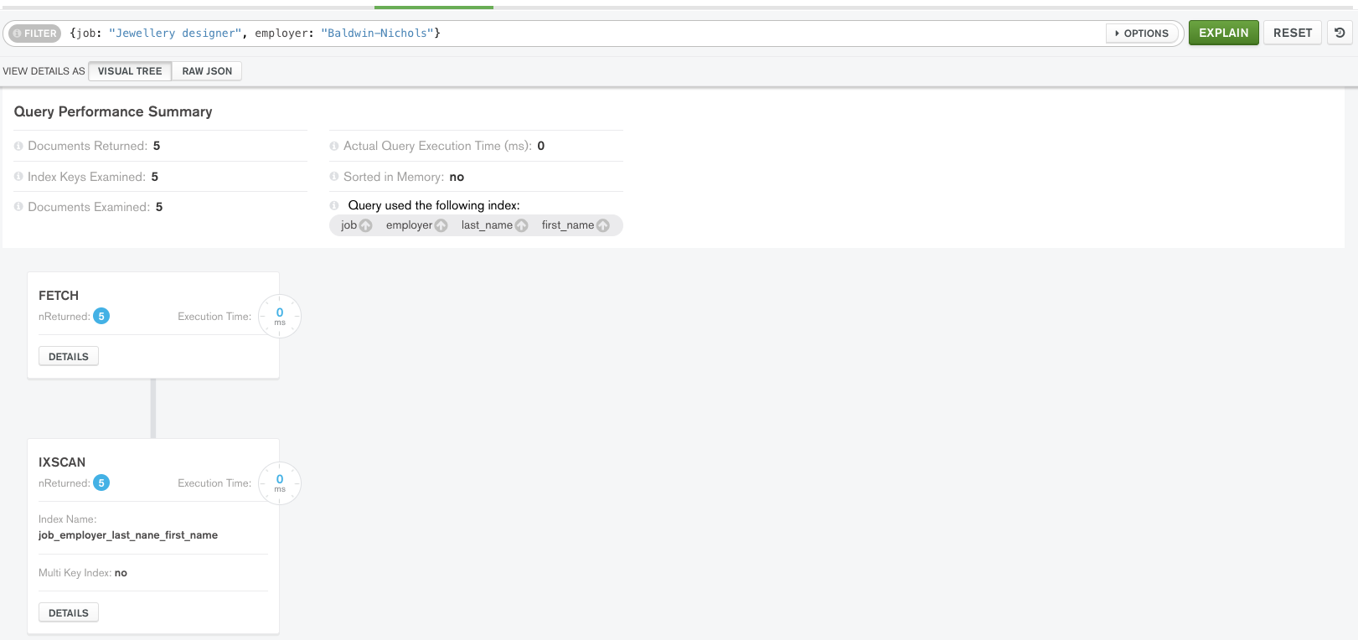
Task: Click the IXSCAN nReturned badge showing 5
Action: click(101, 483)
